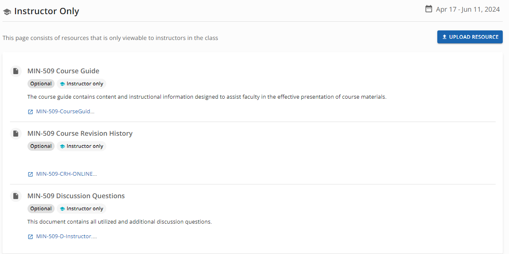Upload a new resource with the blue button
Screen dimensions: 509x254
pyautogui.click(x=470, y=37)
